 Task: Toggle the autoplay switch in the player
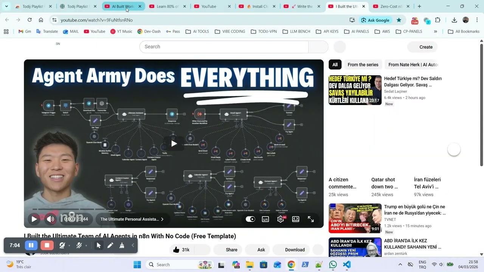[250, 219]
